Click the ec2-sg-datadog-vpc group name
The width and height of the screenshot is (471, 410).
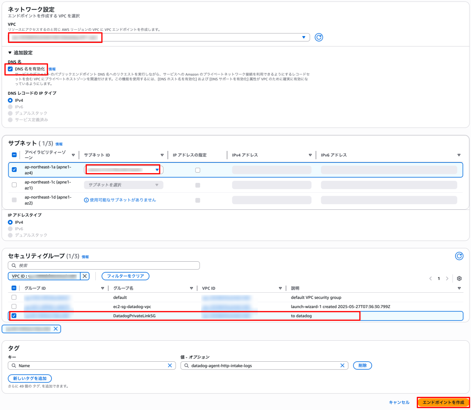click(132, 306)
